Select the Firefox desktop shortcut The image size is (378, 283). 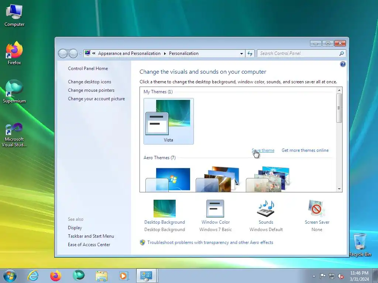click(14, 53)
